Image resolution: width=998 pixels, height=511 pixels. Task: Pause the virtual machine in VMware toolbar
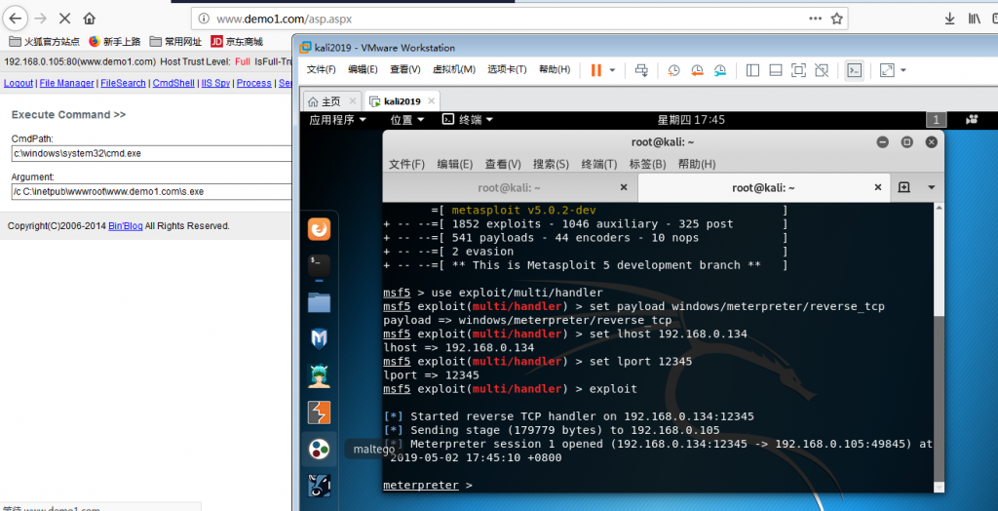pos(595,70)
